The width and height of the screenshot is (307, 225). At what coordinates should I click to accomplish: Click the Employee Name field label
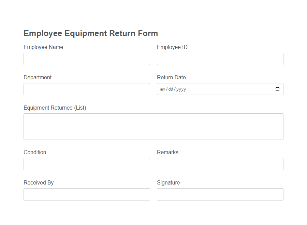click(x=43, y=47)
